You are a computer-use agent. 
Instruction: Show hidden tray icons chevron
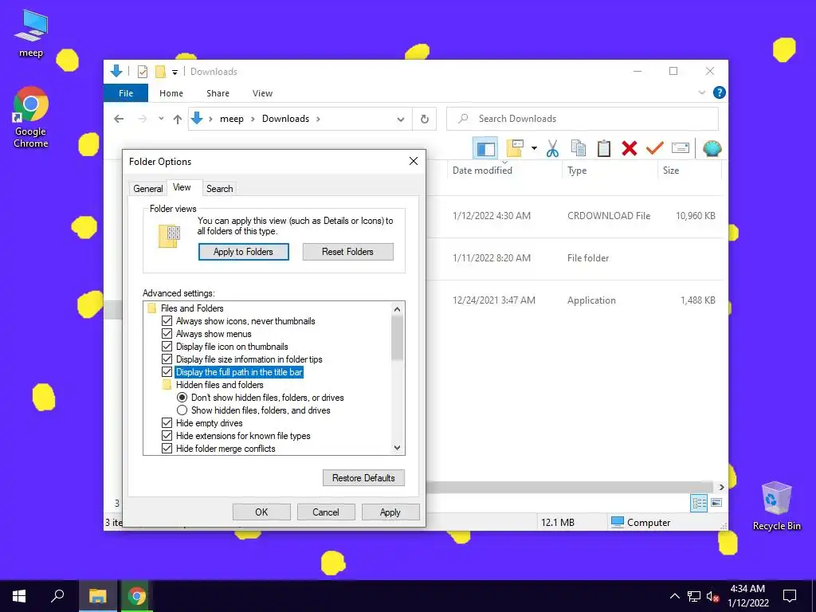point(674,596)
